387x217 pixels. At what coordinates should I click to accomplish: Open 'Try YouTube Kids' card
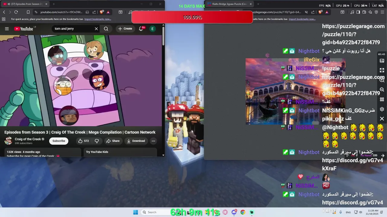[120, 152]
